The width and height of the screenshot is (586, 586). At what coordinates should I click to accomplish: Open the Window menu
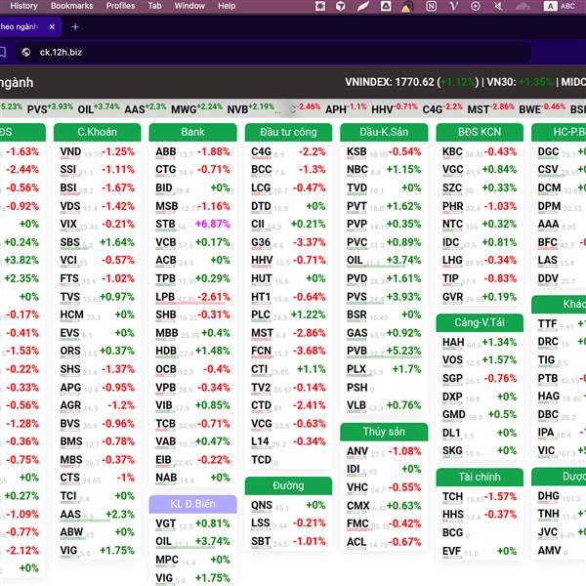tap(189, 6)
